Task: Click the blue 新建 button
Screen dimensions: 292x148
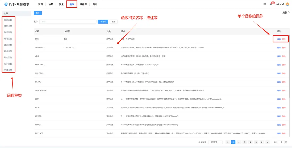Action: 37,13
